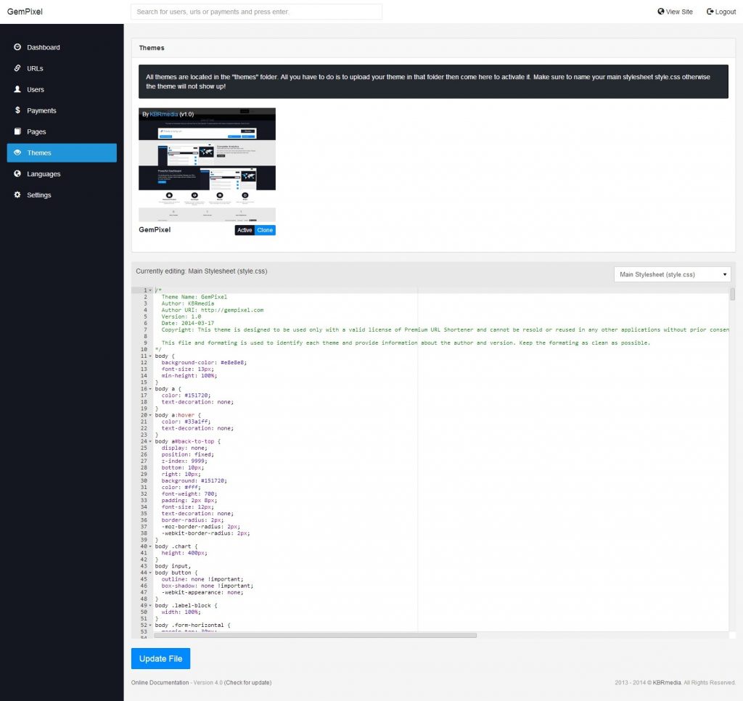
Task: Open the Pages menu item
Action: click(38, 131)
